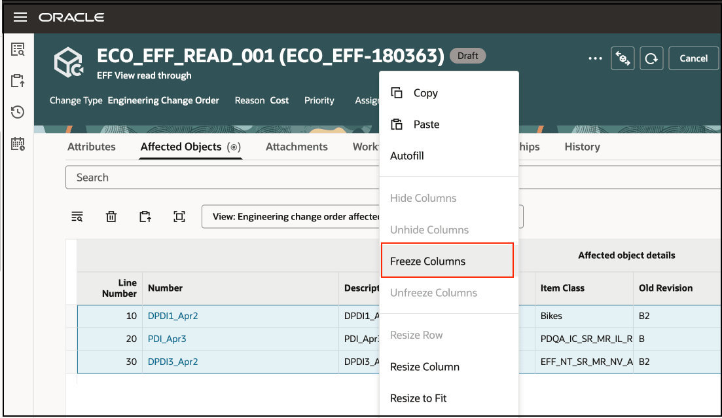This screenshot has height=418, width=722.
Task: Click the ECO_EFF_READ_001 title heading
Action: click(x=270, y=56)
